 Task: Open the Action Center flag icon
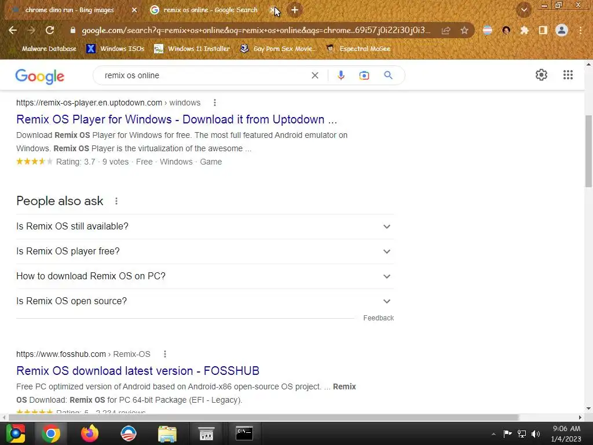pyautogui.click(x=507, y=433)
